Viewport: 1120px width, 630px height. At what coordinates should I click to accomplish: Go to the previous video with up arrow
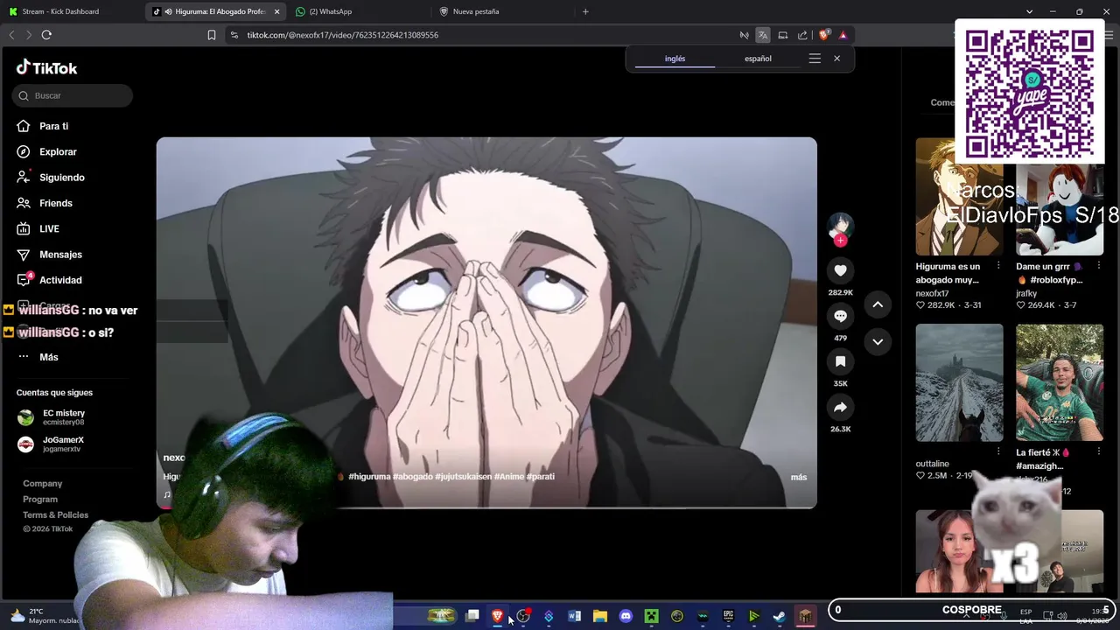point(878,304)
